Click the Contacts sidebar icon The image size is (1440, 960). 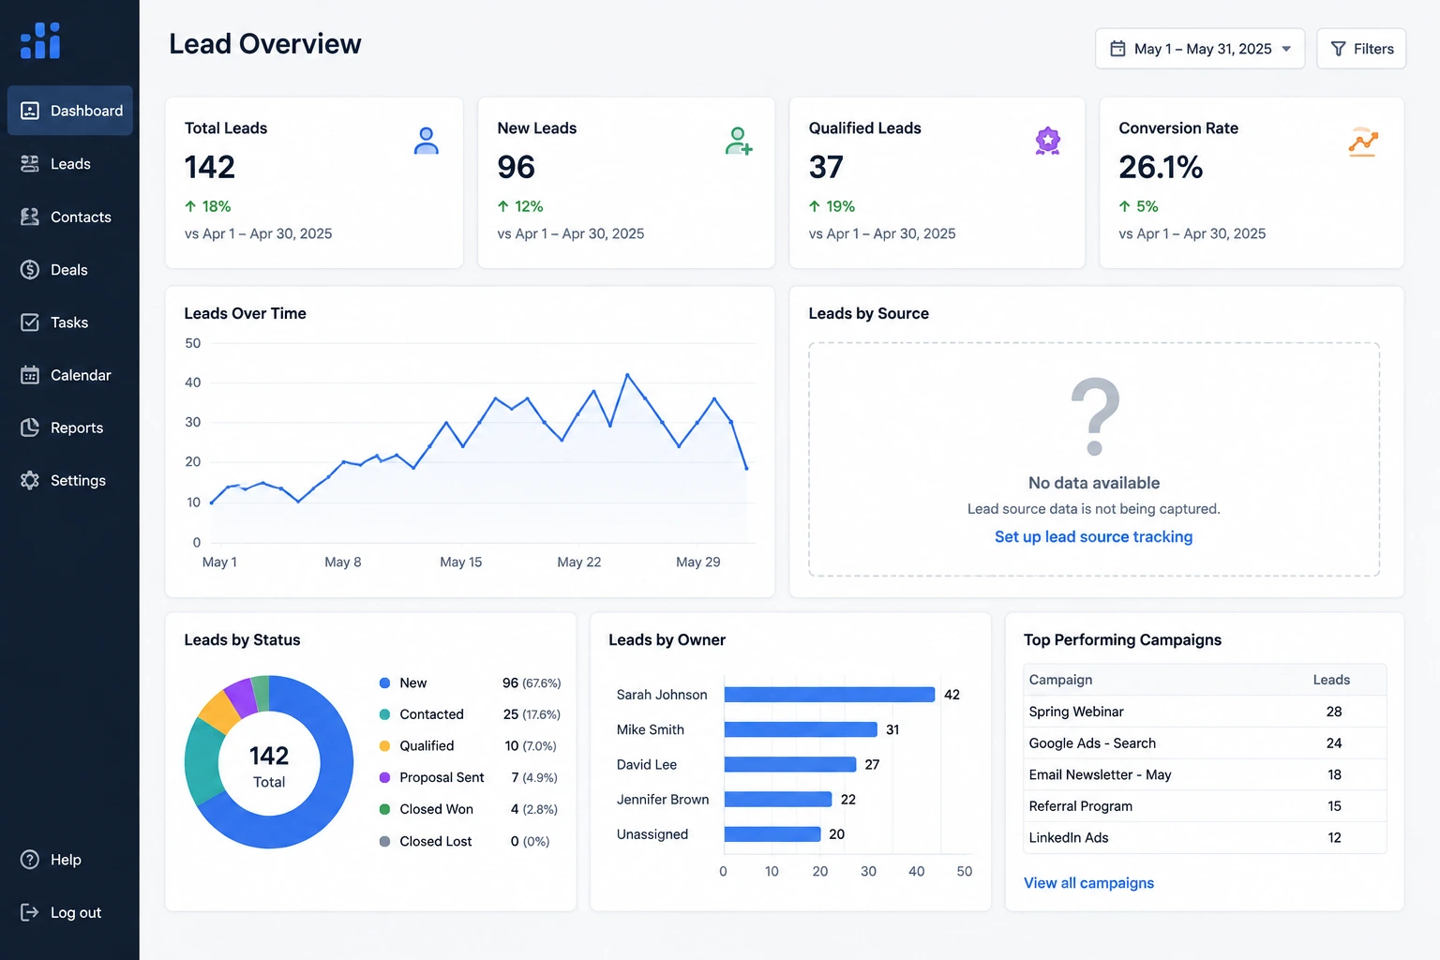point(30,217)
